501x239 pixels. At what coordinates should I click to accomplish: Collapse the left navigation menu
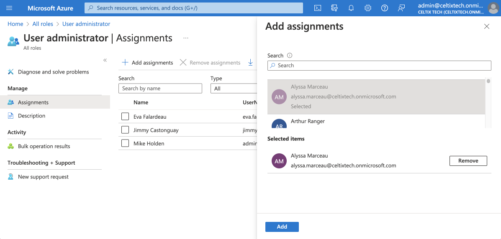click(105, 61)
